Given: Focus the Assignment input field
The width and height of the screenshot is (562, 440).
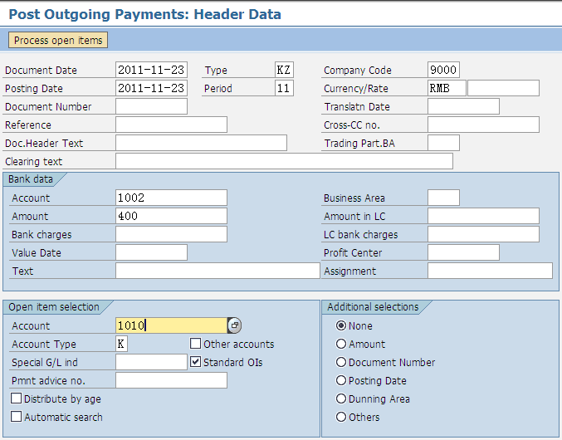Looking at the screenshot, I should coord(490,271).
